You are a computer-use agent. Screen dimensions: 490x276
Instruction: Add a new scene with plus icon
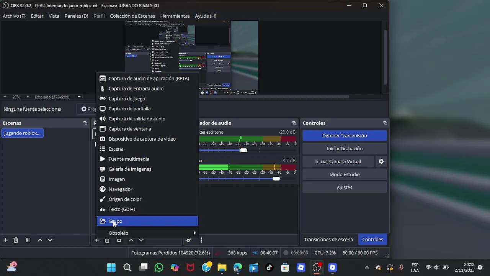click(6, 240)
